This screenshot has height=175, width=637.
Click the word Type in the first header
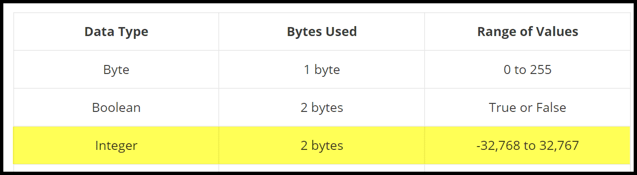(x=134, y=32)
